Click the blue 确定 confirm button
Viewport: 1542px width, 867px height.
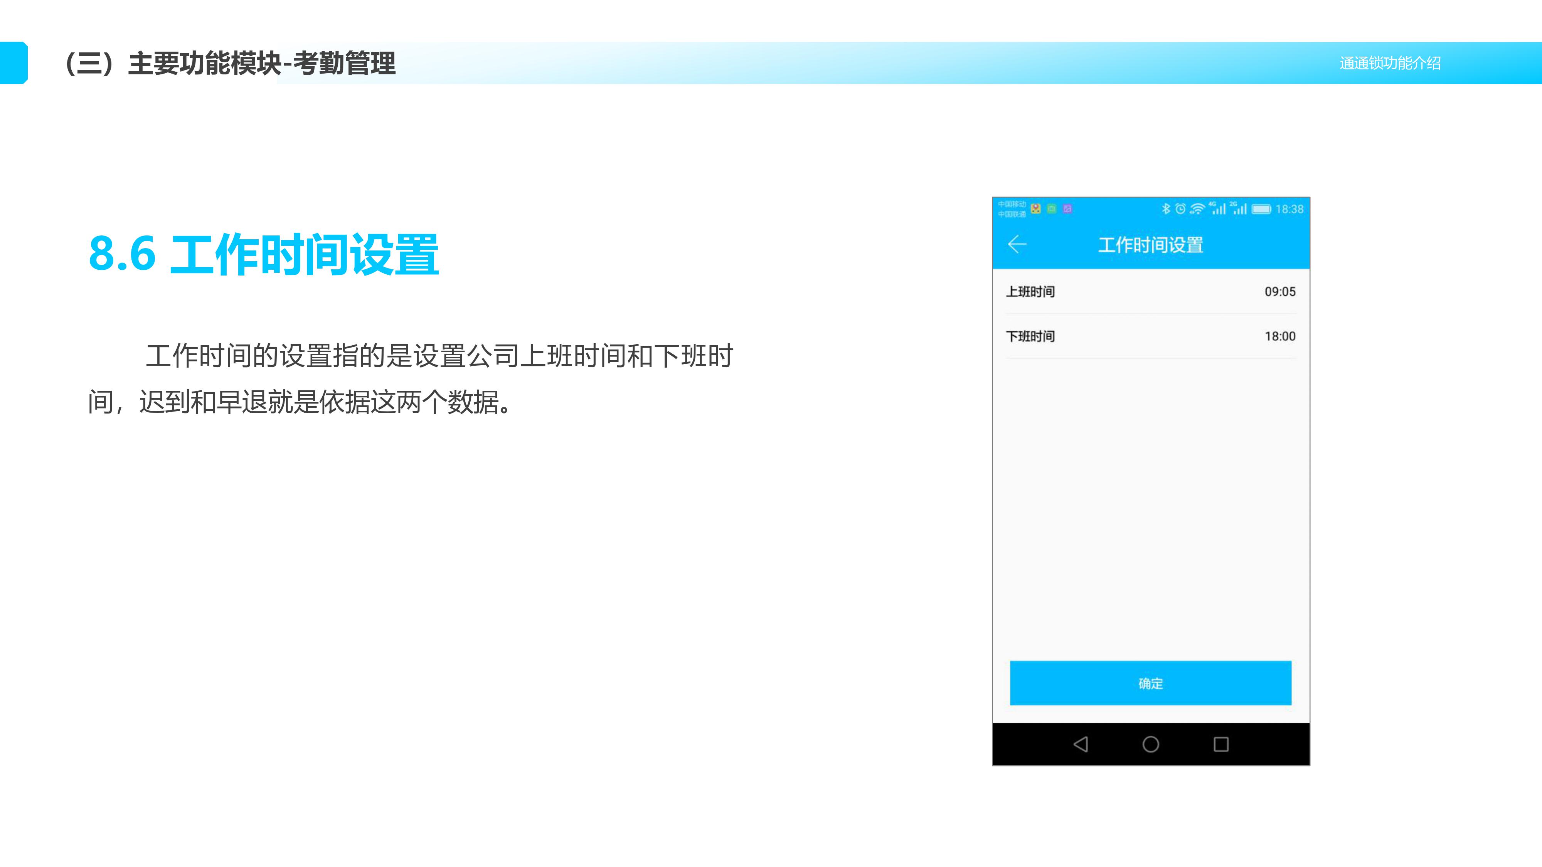pyautogui.click(x=1150, y=683)
